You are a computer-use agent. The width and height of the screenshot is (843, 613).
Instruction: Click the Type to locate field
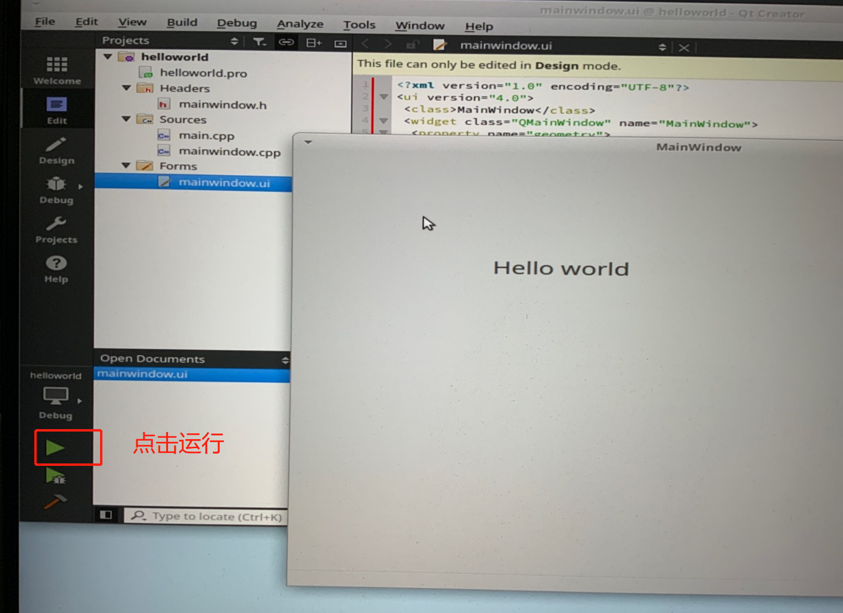pyautogui.click(x=206, y=516)
